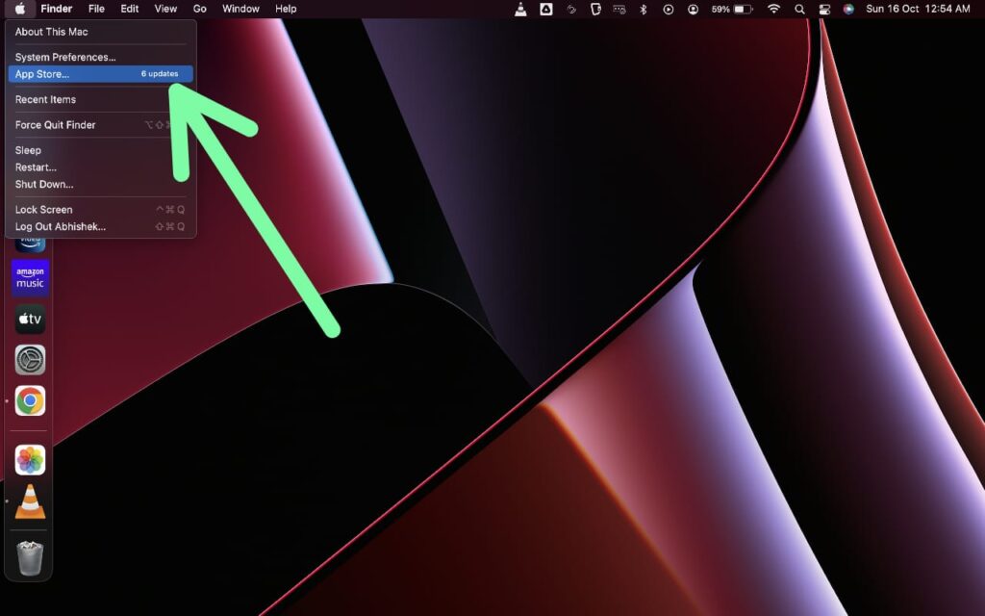Click the VLC cone icon in the menu bar

tap(520, 9)
